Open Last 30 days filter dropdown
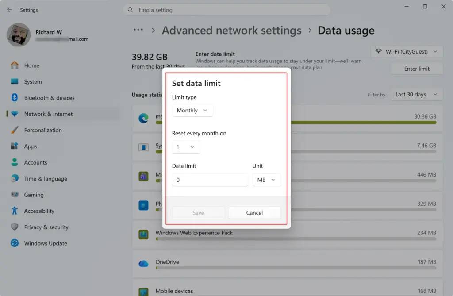Screen dimensions: 453x296 pos(417,95)
